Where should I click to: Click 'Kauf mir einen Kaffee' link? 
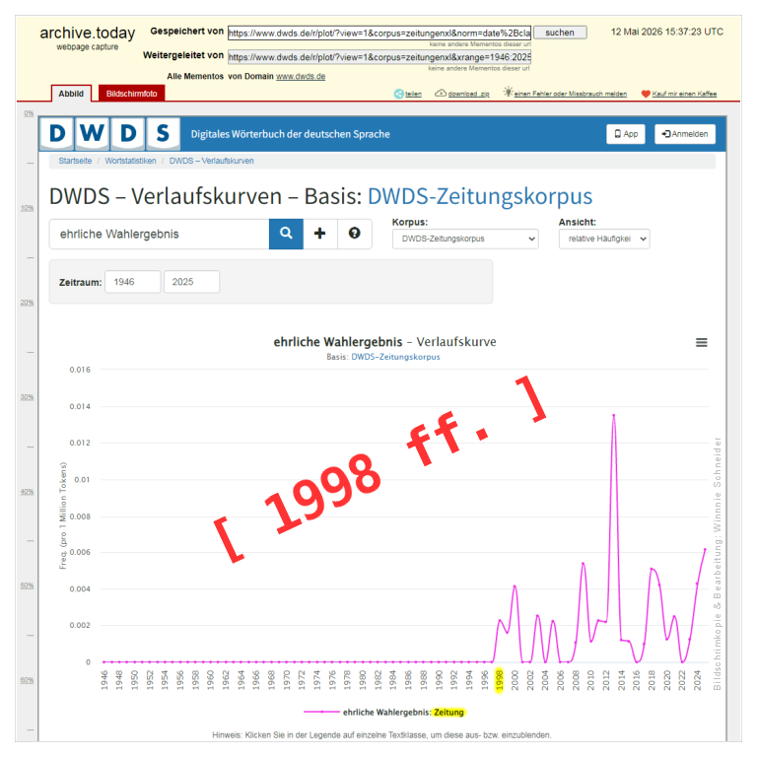coord(684,94)
